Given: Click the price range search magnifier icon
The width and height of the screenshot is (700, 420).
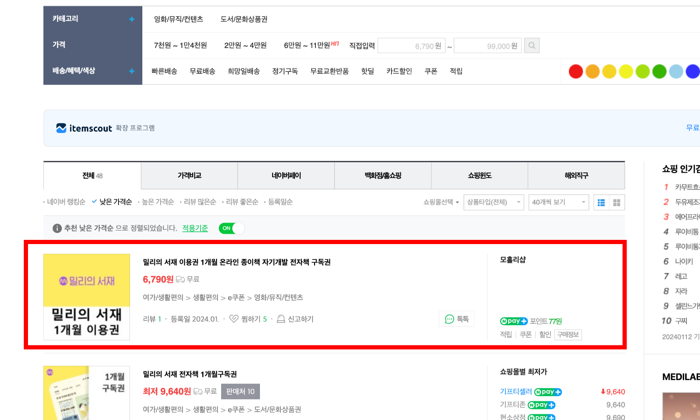Looking at the screenshot, I should pyautogui.click(x=532, y=46).
